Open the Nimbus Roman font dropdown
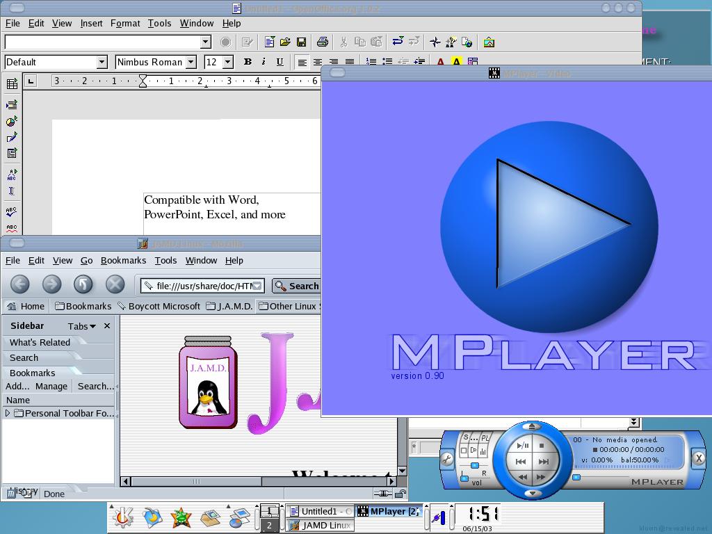 tap(191, 62)
